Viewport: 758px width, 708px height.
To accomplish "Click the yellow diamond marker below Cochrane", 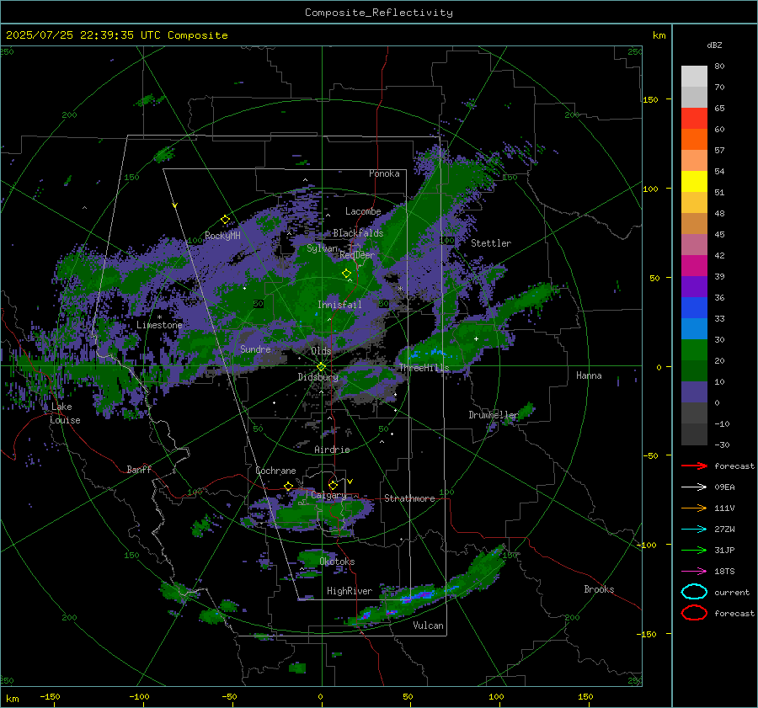I will [x=288, y=486].
